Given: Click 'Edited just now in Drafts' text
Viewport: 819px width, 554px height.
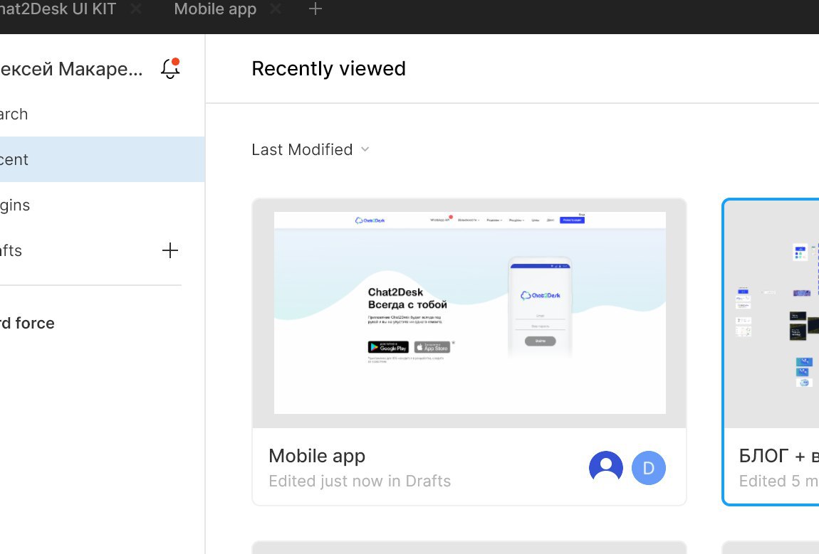Looking at the screenshot, I should pyautogui.click(x=360, y=481).
